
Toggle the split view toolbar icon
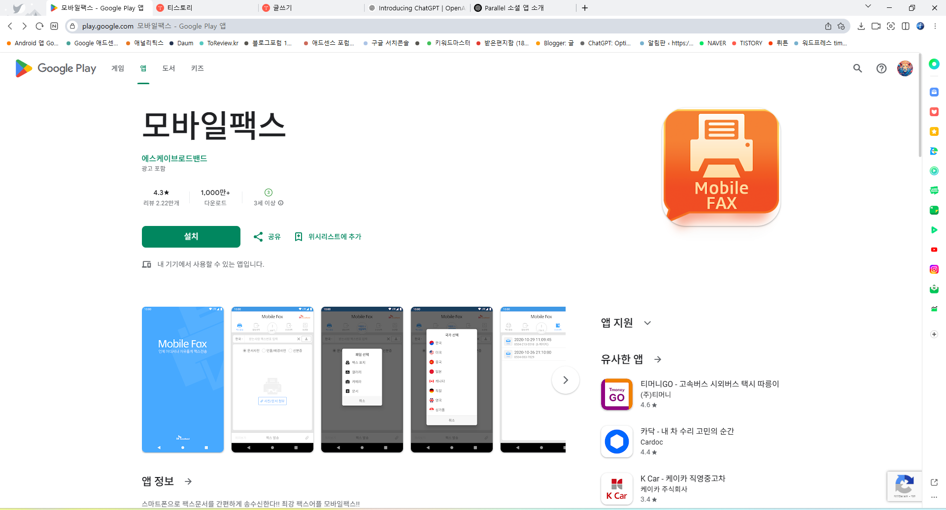pos(906,26)
